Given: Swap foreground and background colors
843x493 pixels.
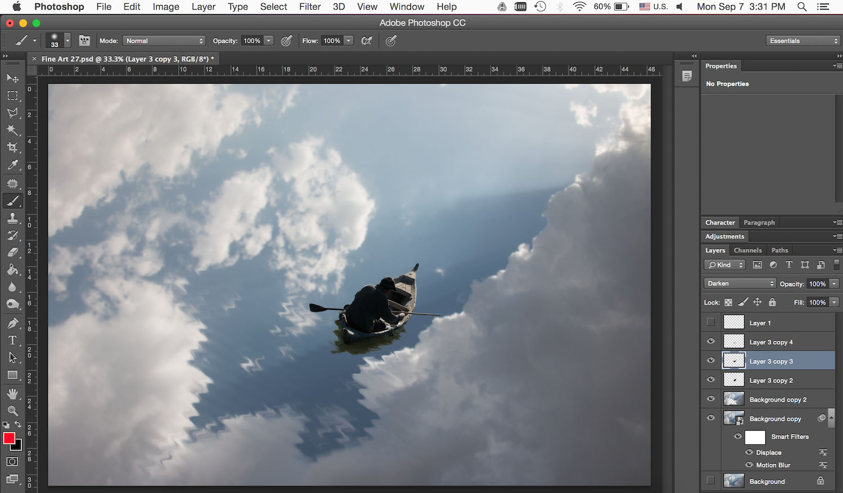Looking at the screenshot, I should (18, 424).
